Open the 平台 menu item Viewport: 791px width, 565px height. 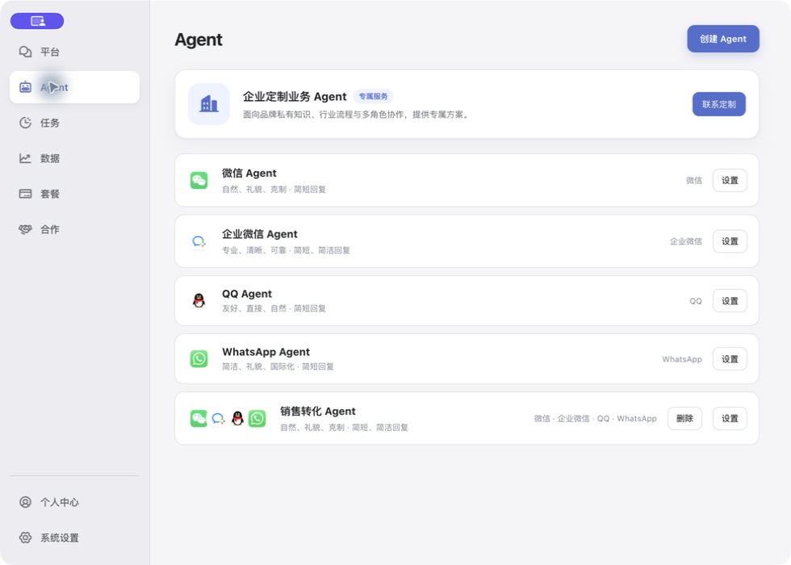pyautogui.click(x=74, y=52)
